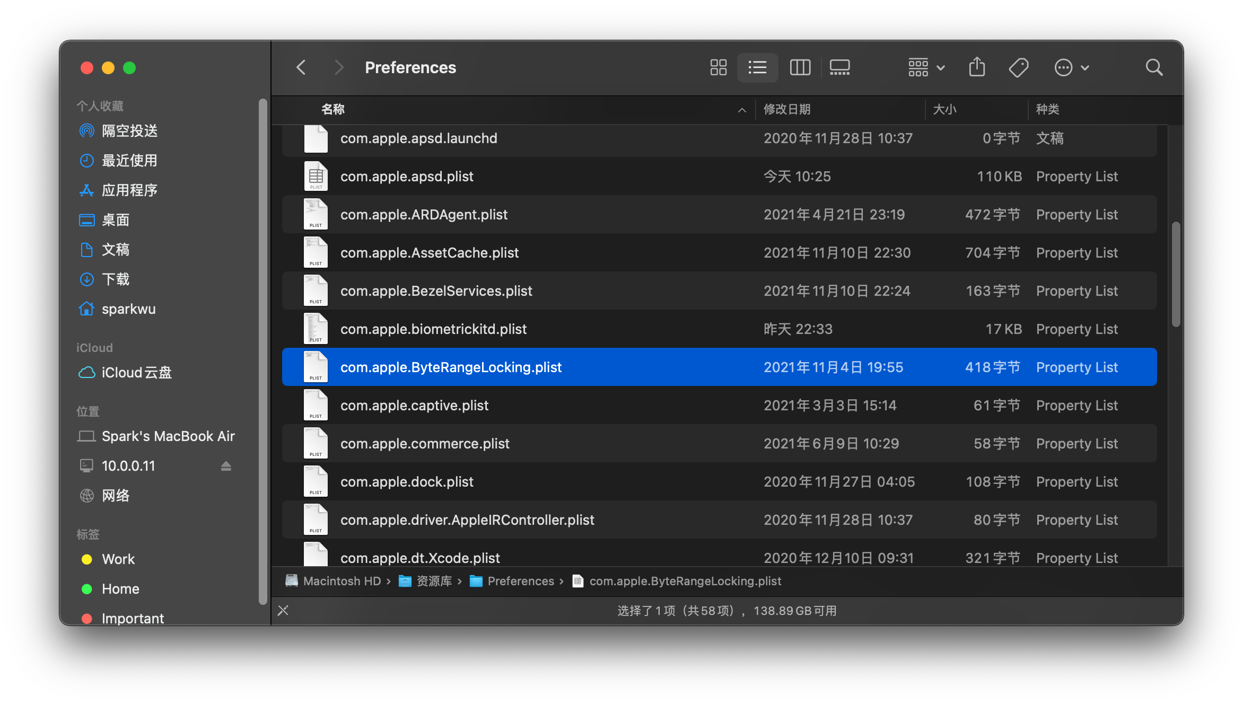Switch to gallery view
Viewport: 1243px width, 704px height.
tap(839, 67)
